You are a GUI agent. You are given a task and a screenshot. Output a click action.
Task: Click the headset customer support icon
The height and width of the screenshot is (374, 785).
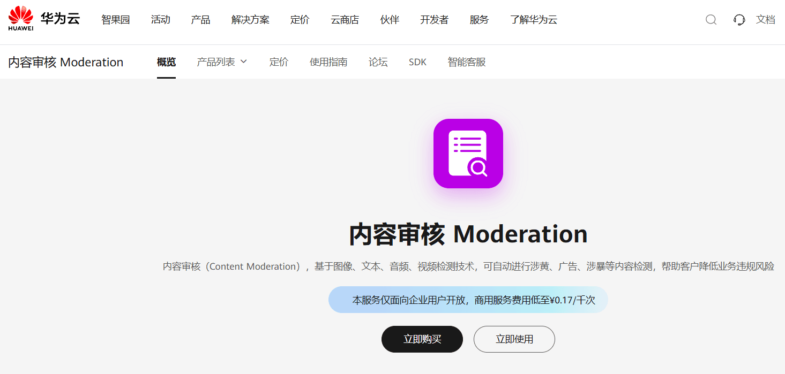click(x=739, y=20)
